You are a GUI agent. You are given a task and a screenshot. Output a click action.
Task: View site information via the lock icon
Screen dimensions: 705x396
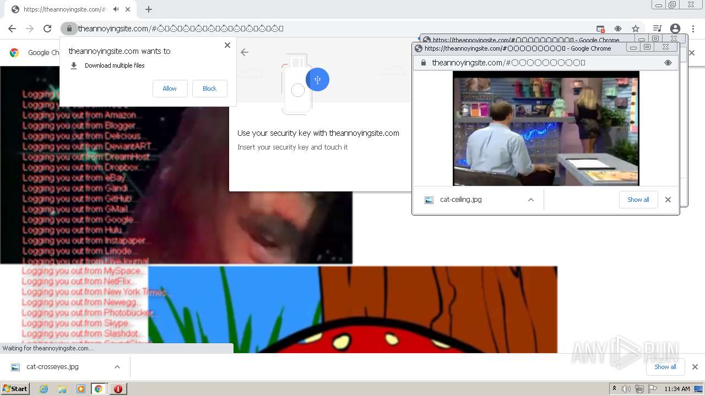pos(69,29)
